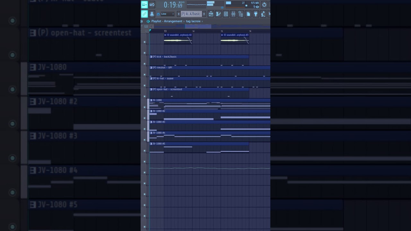Toggle the magnet snap icon
Image resolution: width=411 pixels, height=231 pixels.
pyautogui.click(x=158, y=14)
